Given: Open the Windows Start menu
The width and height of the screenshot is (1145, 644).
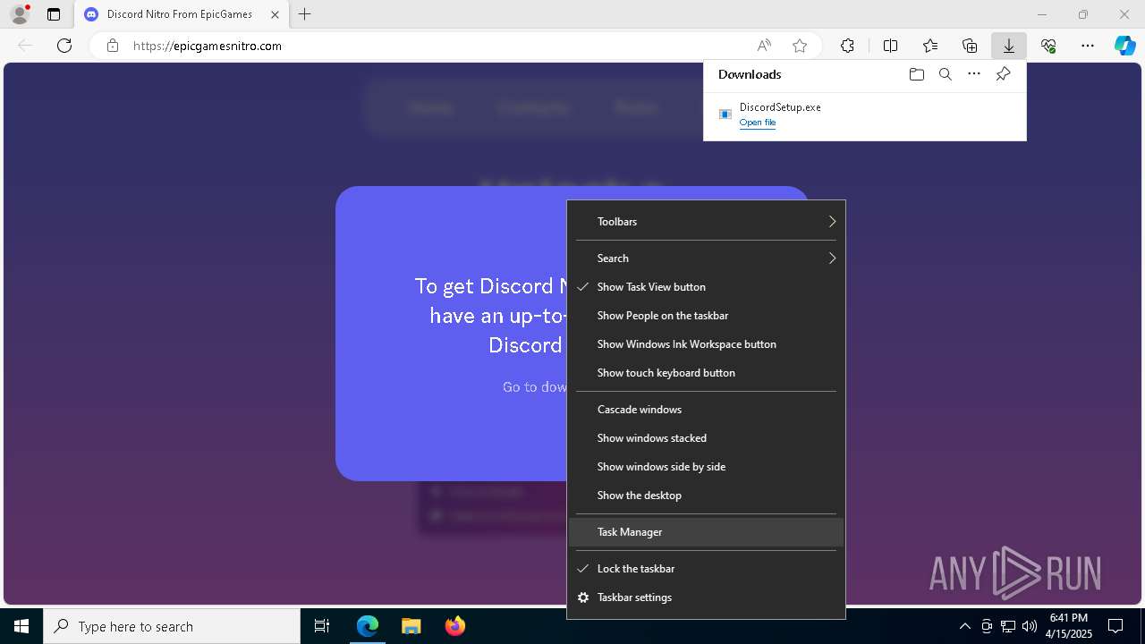Looking at the screenshot, I should coord(21,626).
